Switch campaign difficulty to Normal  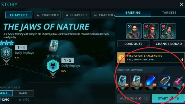(6, 93)
